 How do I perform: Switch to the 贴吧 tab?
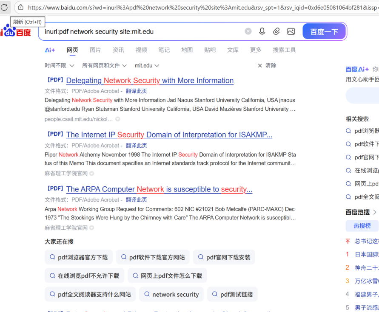210,50
